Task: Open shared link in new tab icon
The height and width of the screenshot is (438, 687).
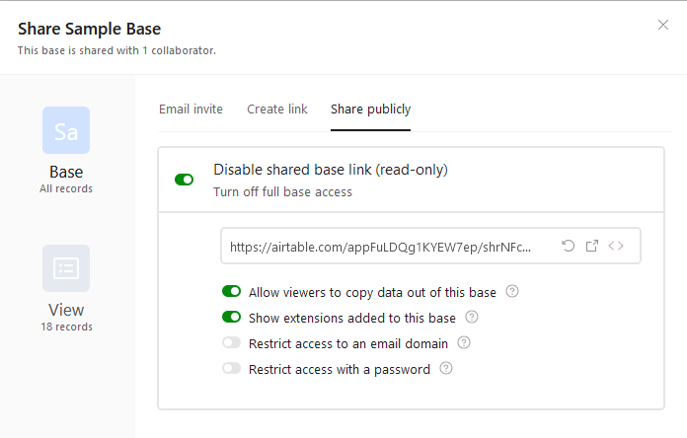Action: (592, 246)
